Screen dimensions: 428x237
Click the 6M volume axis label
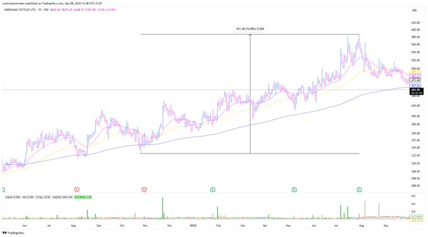pyautogui.click(x=414, y=196)
